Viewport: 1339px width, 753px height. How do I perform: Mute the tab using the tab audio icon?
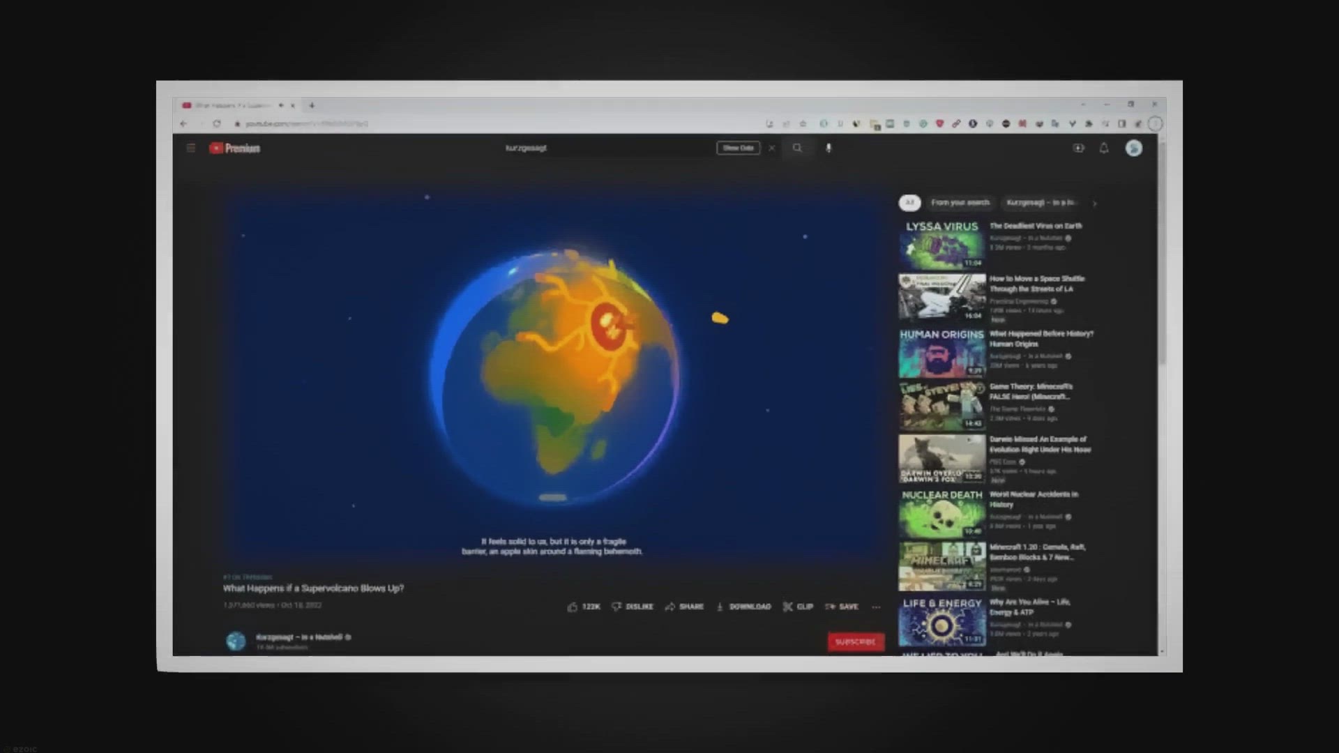coord(281,105)
